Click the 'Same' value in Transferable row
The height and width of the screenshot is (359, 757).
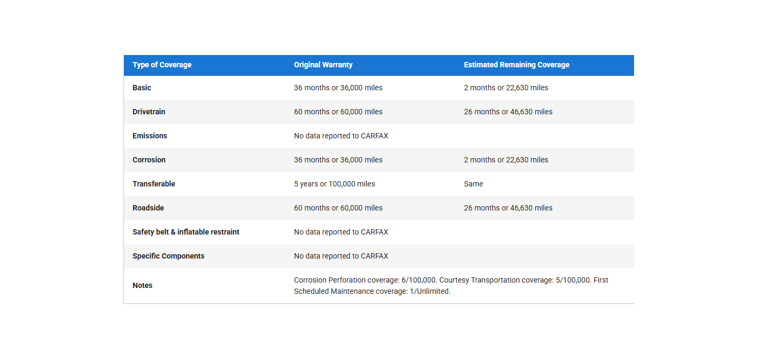pyautogui.click(x=473, y=184)
